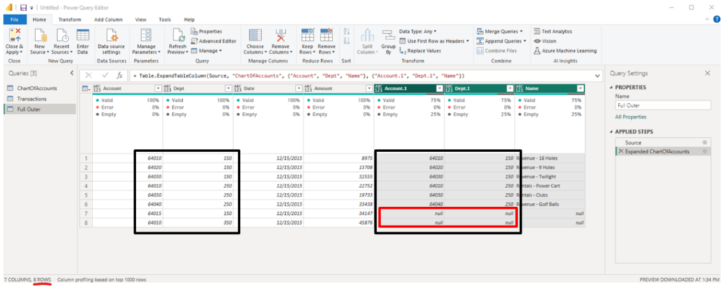Screen dimensions: 722x286
Task: Open the Advanced Editor
Action: click(217, 41)
